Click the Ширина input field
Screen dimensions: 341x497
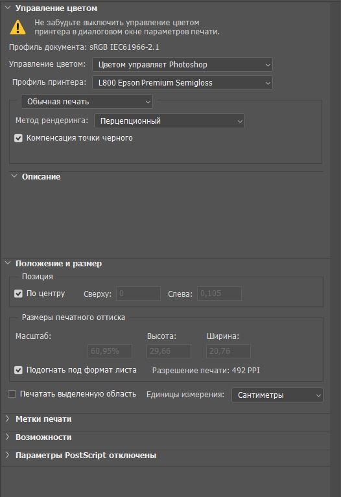(228, 351)
